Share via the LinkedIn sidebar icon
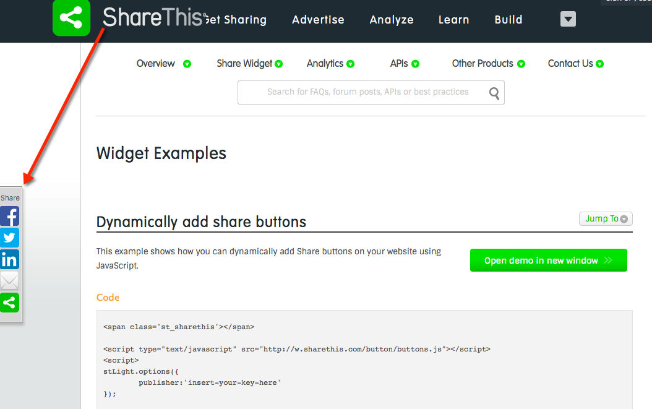Image resolution: width=652 pixels, height=409 pixels. click(x=9, y=259)
